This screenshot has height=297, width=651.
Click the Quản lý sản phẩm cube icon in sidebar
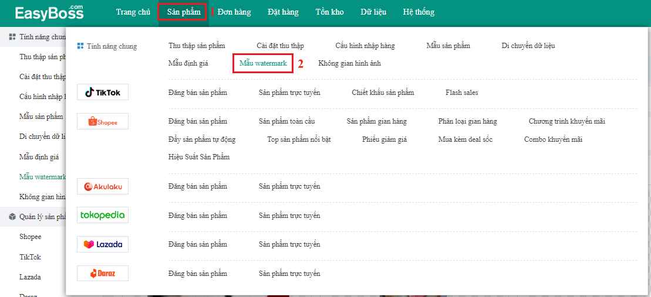(x=12, y=217)
